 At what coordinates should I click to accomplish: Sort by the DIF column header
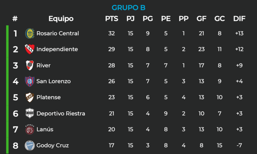tap(239, 19)
